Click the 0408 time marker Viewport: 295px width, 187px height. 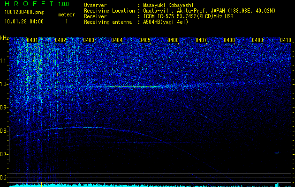[229, 40]
